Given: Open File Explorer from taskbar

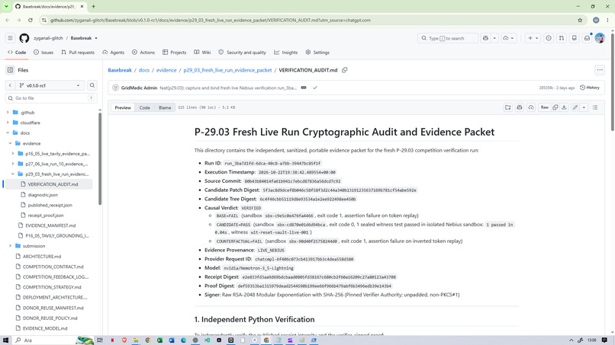Looking at the screenshot, I should click(136, 340).
